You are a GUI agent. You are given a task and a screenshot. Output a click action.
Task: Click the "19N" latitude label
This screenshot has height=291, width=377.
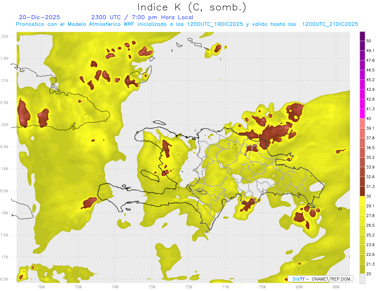[x=5, y=169]
